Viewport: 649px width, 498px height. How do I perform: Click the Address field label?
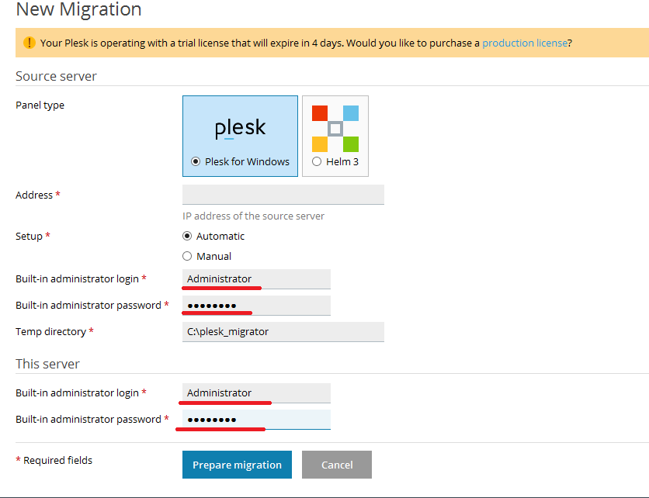34,195
